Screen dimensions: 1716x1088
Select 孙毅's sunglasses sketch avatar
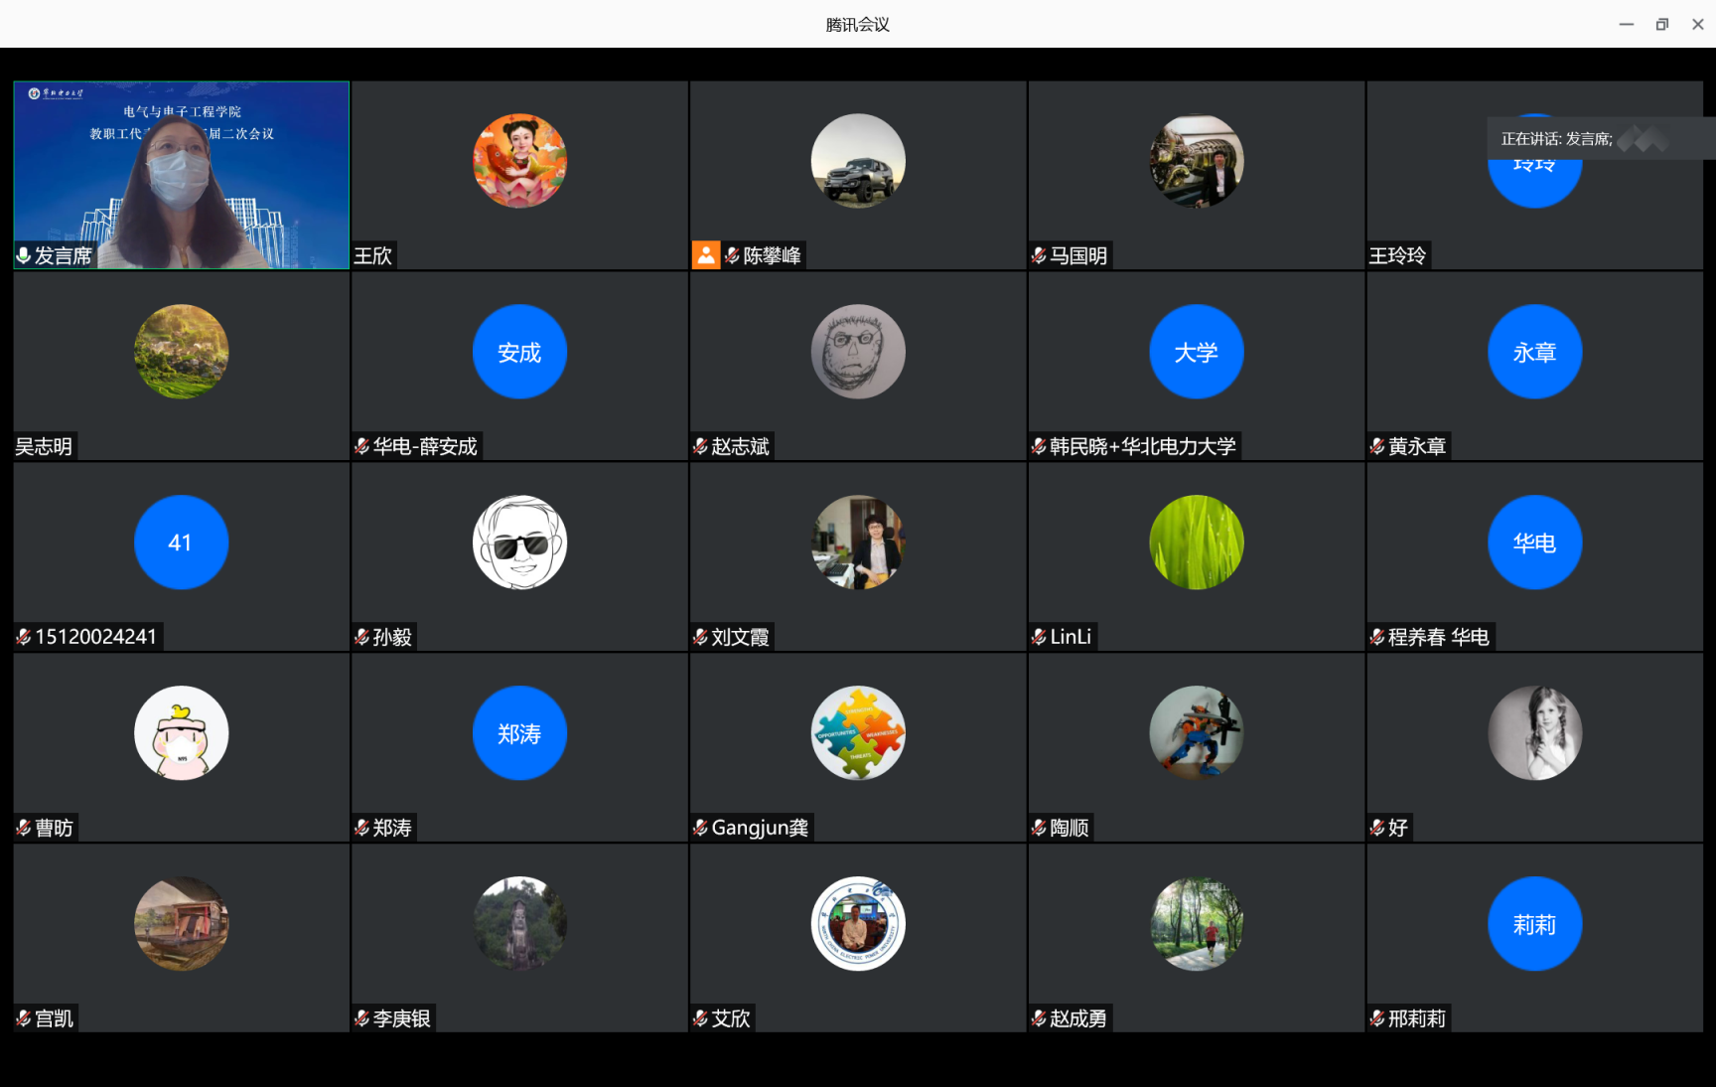pos(519,543)
